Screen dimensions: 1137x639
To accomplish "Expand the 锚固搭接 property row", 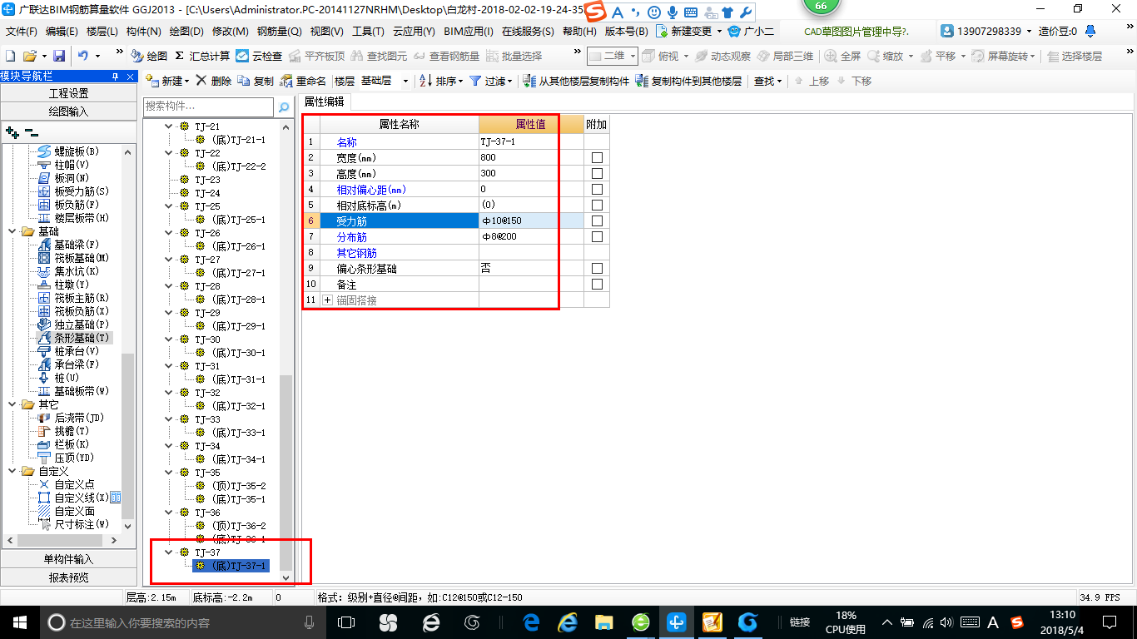I will [x=327, y=300].
